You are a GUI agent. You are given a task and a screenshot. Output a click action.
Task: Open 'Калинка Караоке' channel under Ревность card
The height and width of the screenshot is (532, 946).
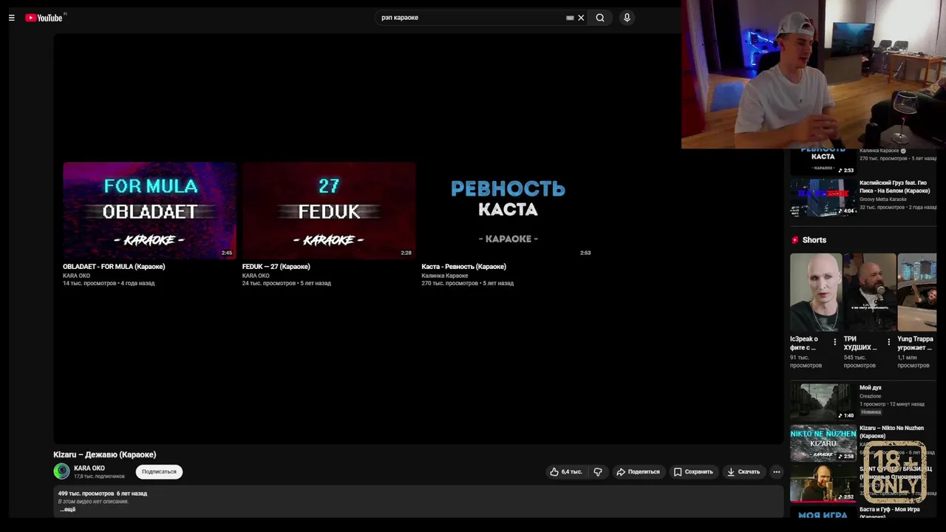(x=445, y=276)
